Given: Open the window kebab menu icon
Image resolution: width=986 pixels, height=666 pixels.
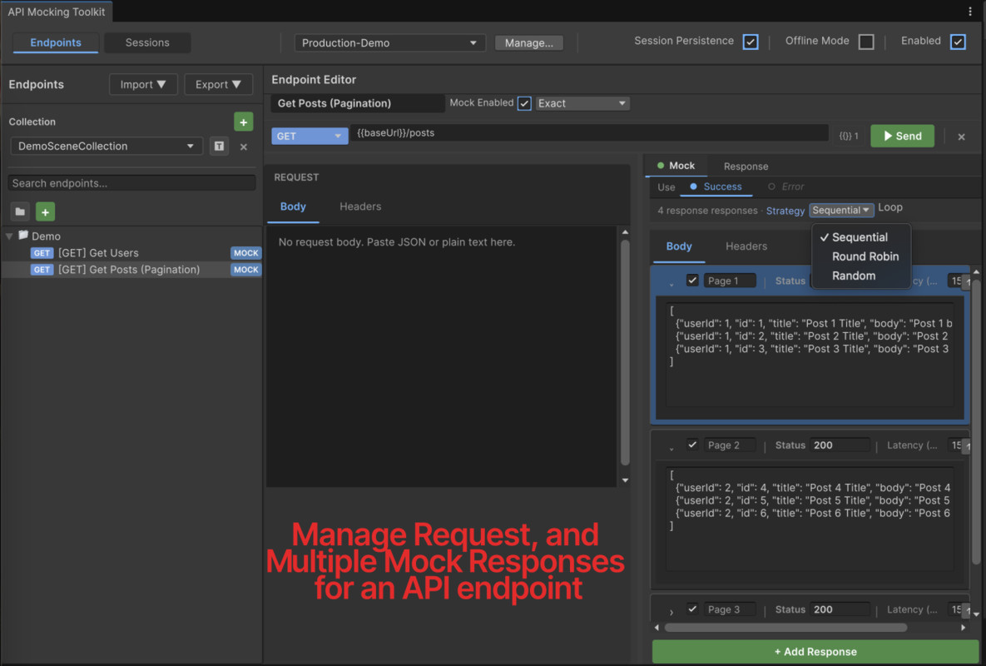Looking at the screenshot, I should [969, 11].
